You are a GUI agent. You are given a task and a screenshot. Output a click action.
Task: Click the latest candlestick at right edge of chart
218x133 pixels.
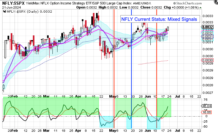[x=168, y=28]
